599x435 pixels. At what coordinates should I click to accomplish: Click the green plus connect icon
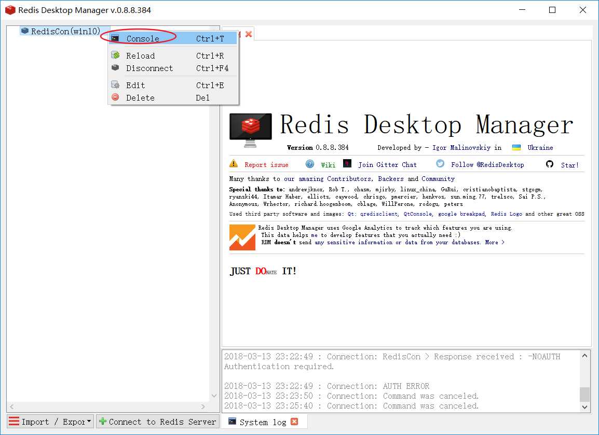pos(103,422)
